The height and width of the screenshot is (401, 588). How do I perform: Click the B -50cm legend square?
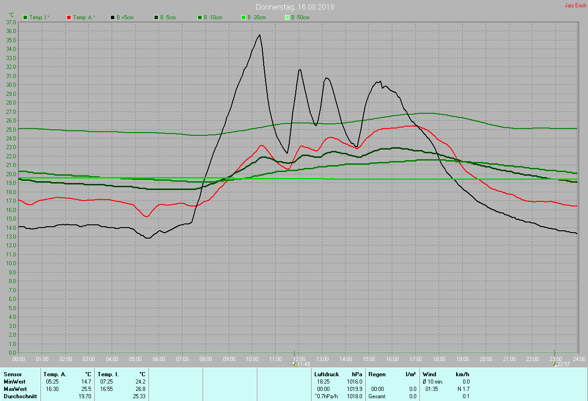[x=287, y=17]
